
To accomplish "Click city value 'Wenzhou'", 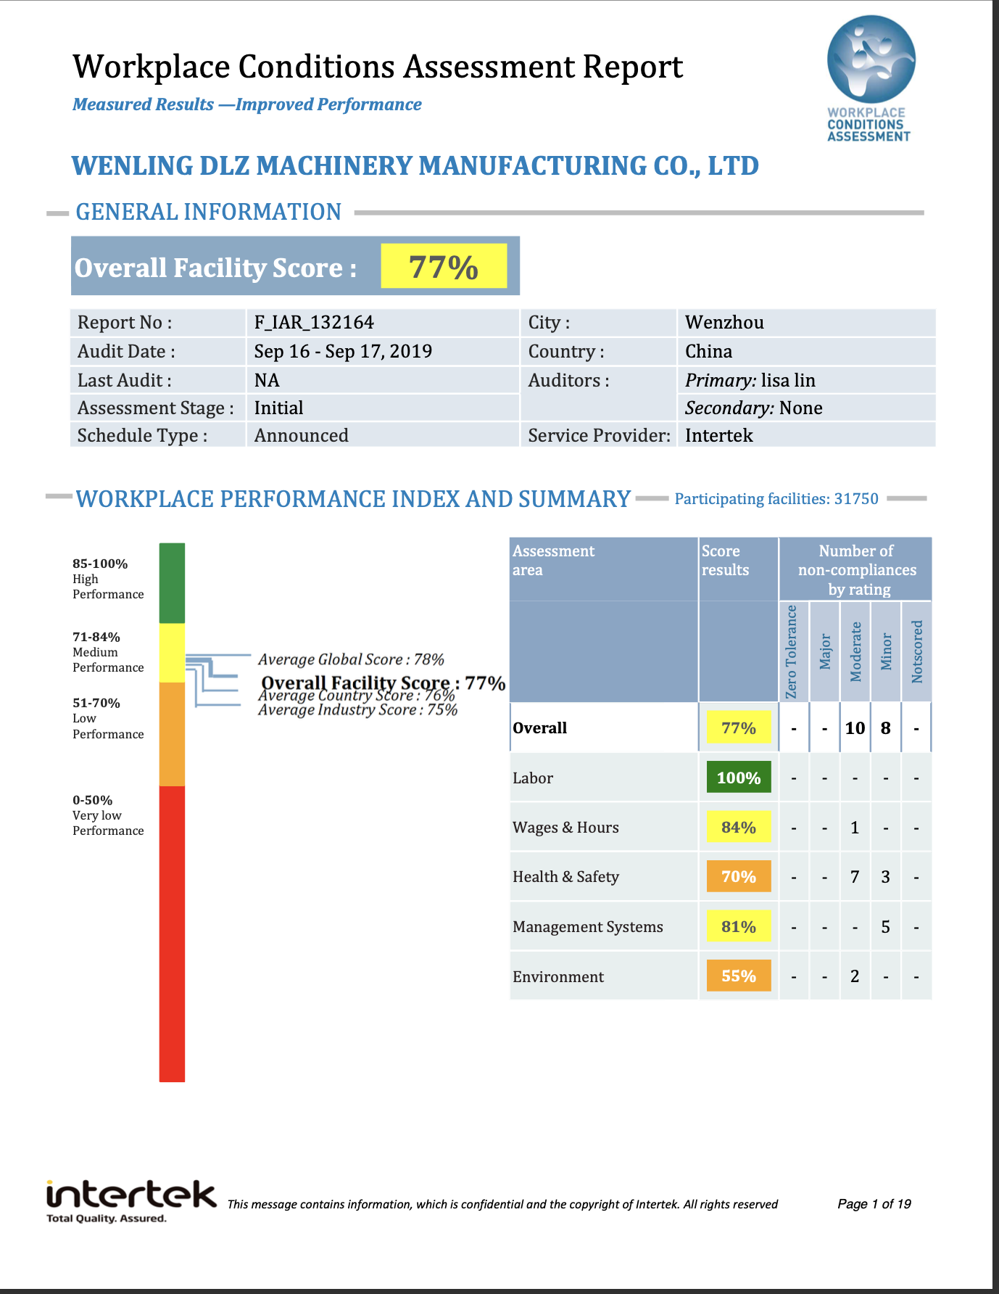I will point(724,322).
